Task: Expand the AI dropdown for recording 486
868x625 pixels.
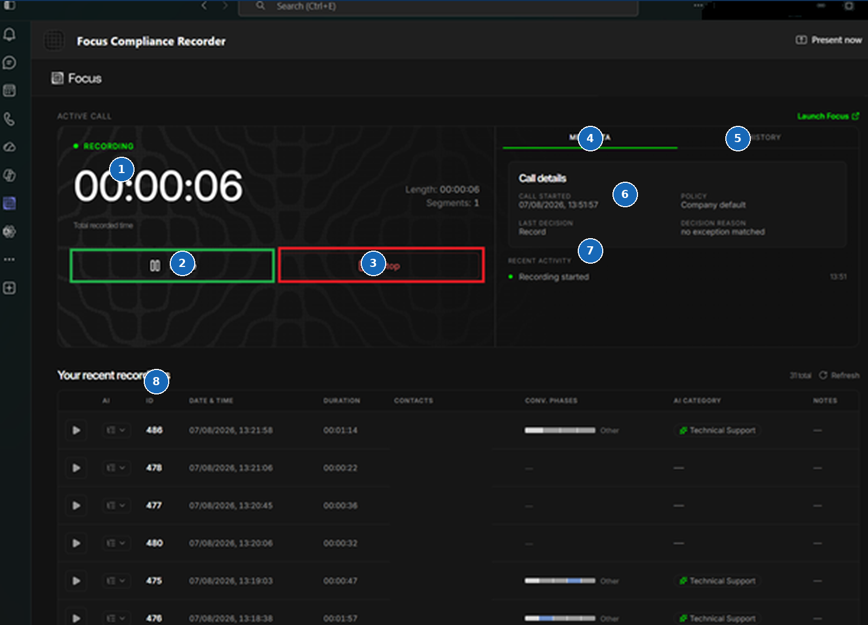Action: click(x=116, y=430)
